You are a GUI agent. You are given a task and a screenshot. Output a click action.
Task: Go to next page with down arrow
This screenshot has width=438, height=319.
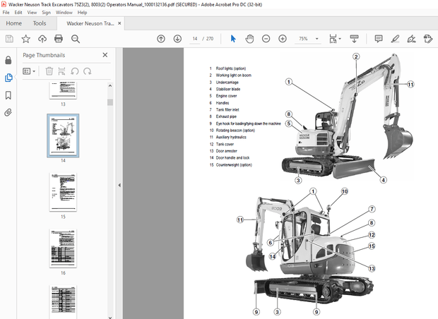click(177, 39)
